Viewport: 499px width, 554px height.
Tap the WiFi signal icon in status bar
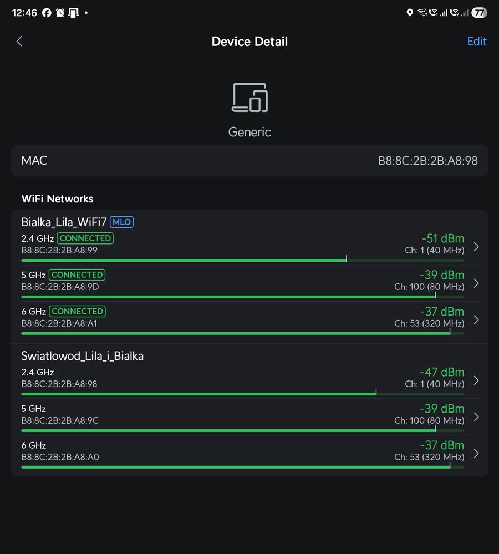422,13
